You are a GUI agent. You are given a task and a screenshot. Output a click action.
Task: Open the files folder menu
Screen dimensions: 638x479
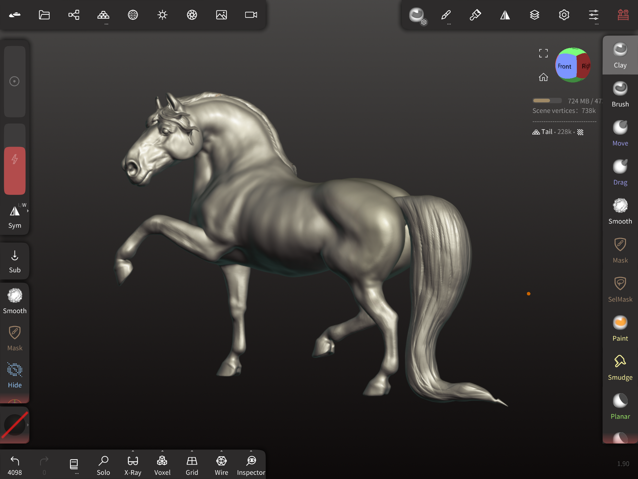44,15
